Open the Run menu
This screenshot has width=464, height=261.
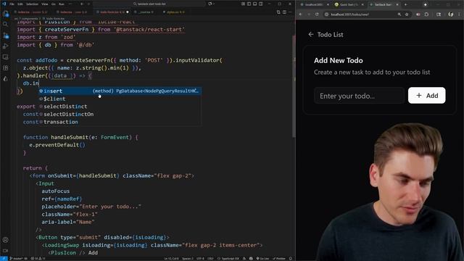[62, 4]
